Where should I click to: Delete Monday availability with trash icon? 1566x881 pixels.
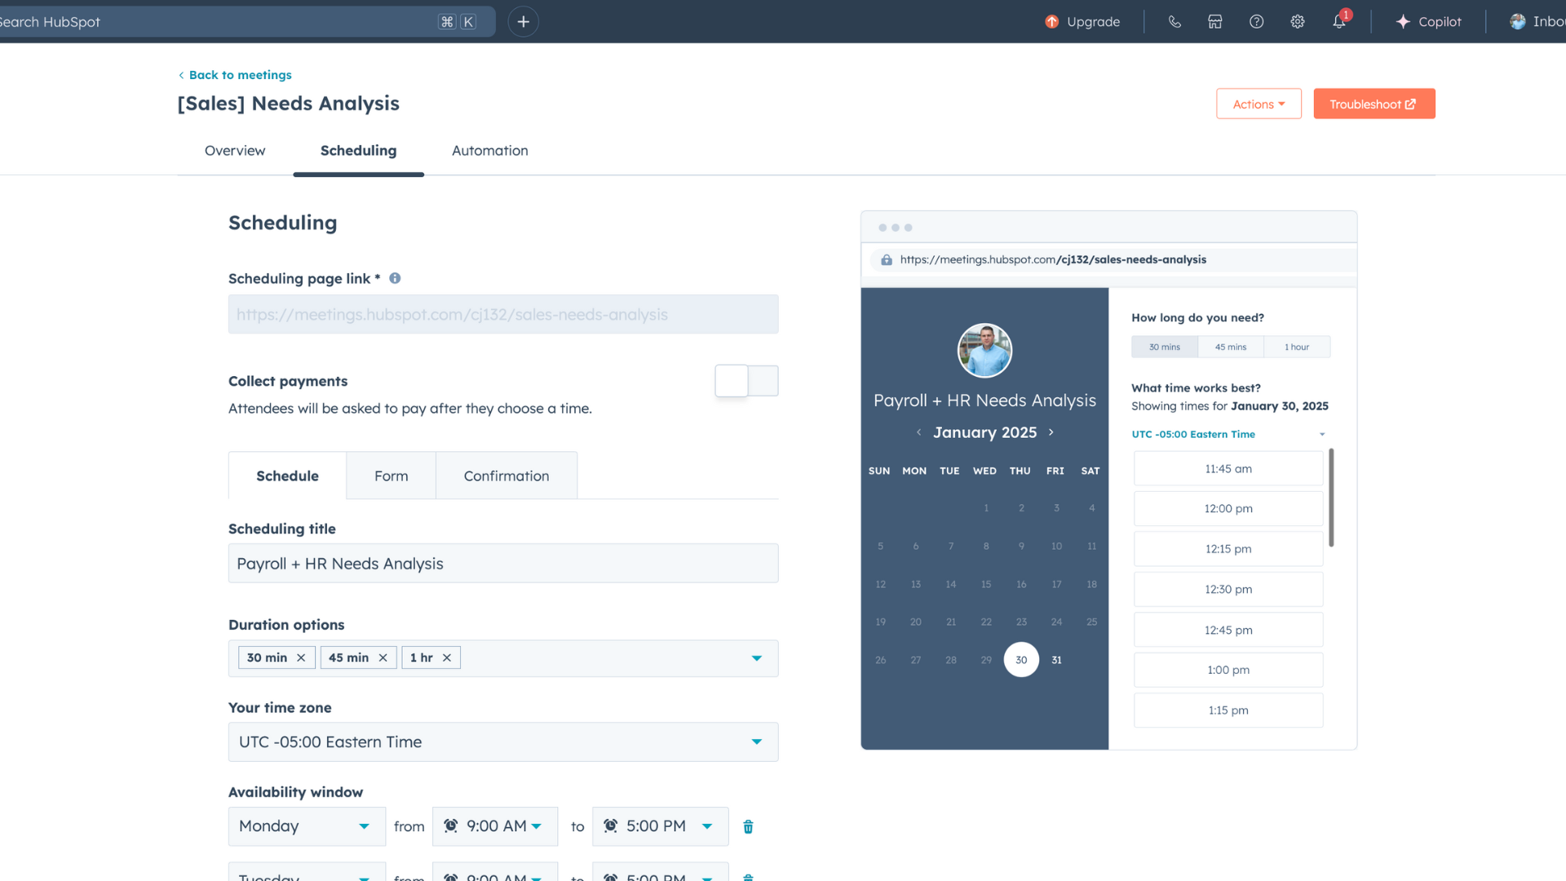point(748,827)
